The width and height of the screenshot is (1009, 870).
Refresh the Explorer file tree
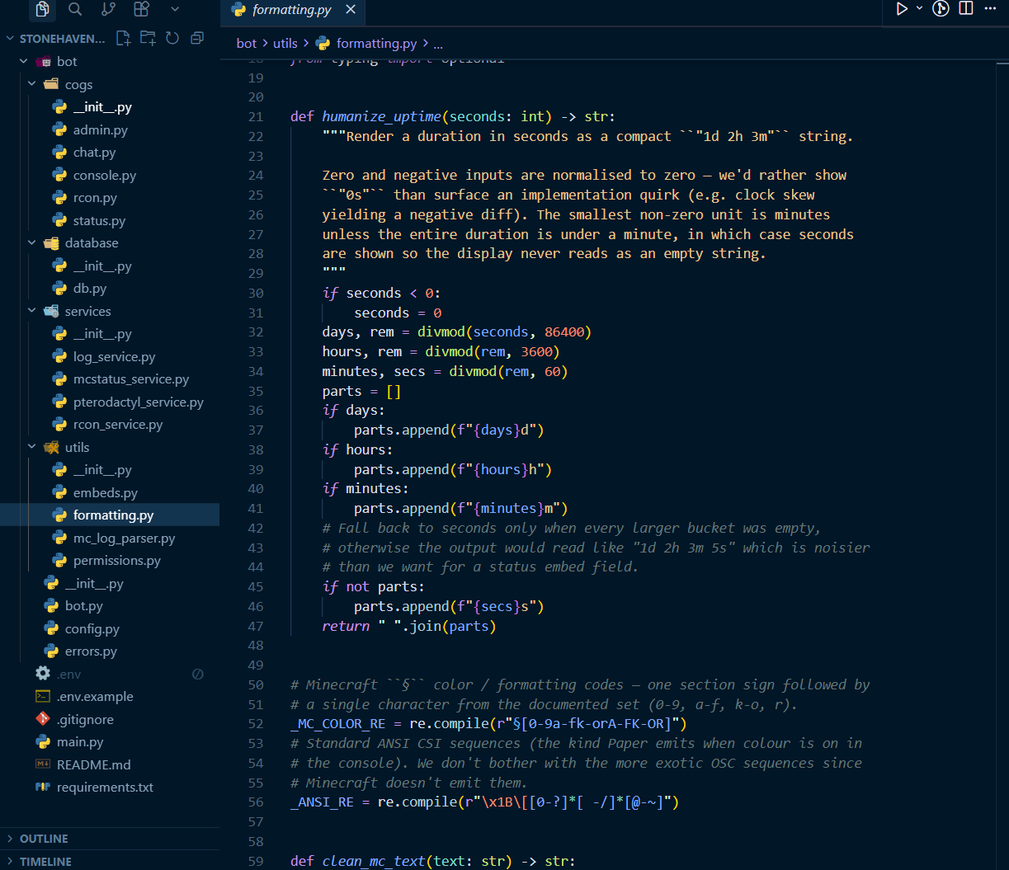click(x=172, y=38)
